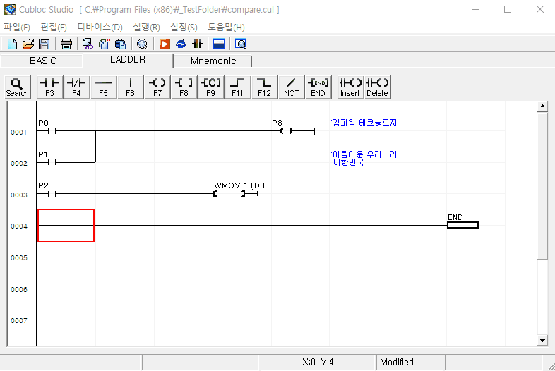Click the Cut scissors icon
The height and width of the screenshot is (371, 555).
tap(88, 44)
